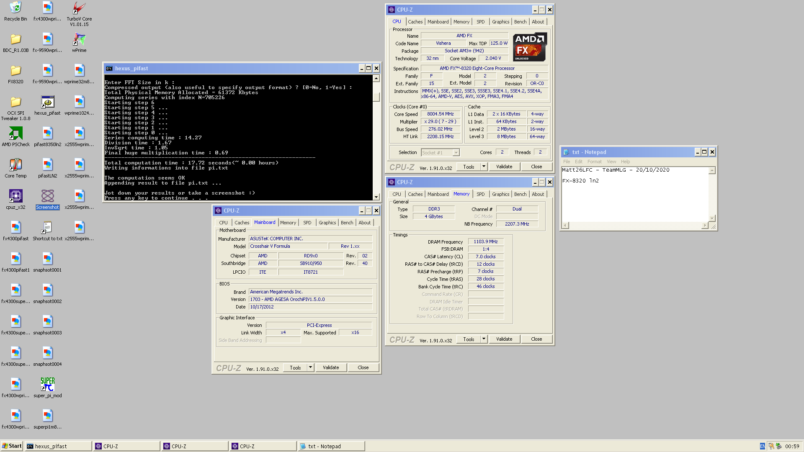The image size is (804, 452).
Task: Open the fx4300pifast desktop file
Action: [x=15, y=231]
